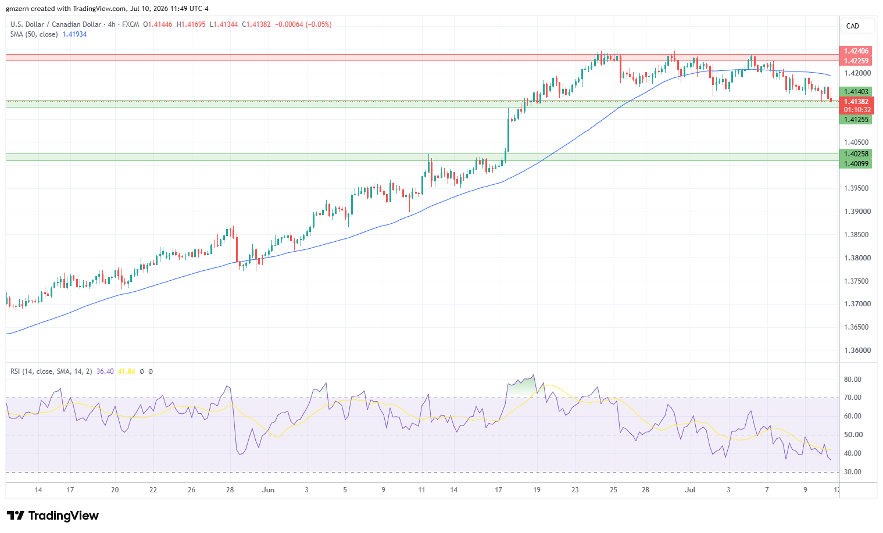Click the SMA value 1.41934
The height and width of the screenshot is (533, 883).
point(74,34)
